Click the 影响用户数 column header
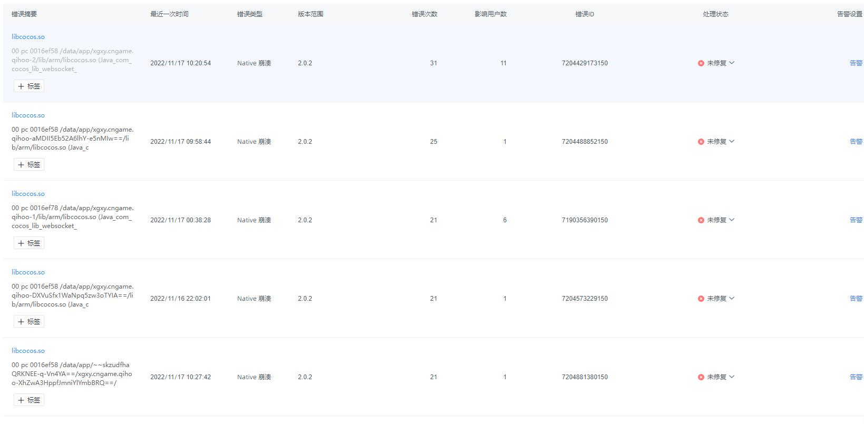 (490, 14)
